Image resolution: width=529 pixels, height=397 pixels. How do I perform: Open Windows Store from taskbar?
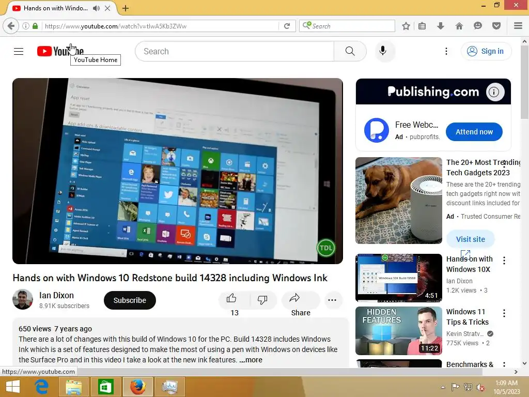point(105,387)
